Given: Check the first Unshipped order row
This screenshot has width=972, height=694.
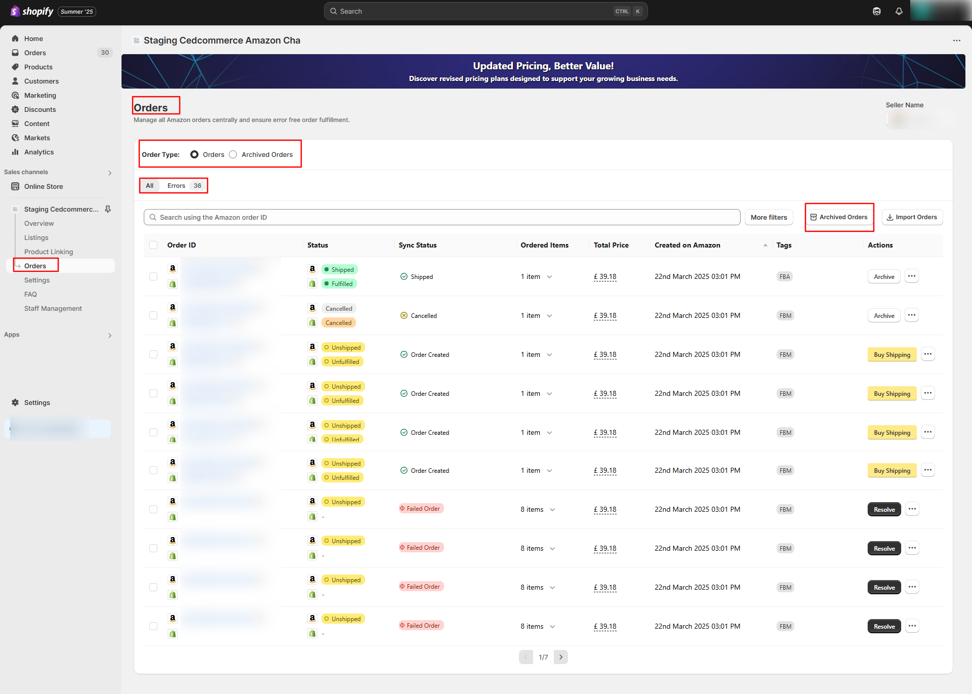Looking at the screenshot, I should coord(153,354).
